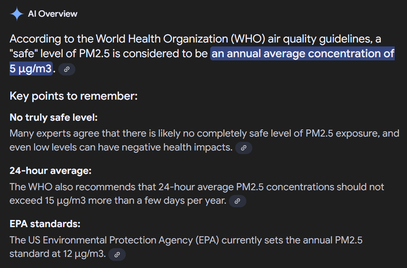Click the "AI Overview" title label
The width and height of the screenshot is (407, 268).
(53, 14)
